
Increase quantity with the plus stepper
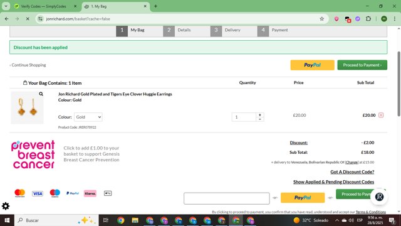click(260, 115)
